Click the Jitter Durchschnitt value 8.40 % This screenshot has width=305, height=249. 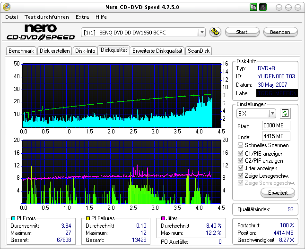[214, 226]
